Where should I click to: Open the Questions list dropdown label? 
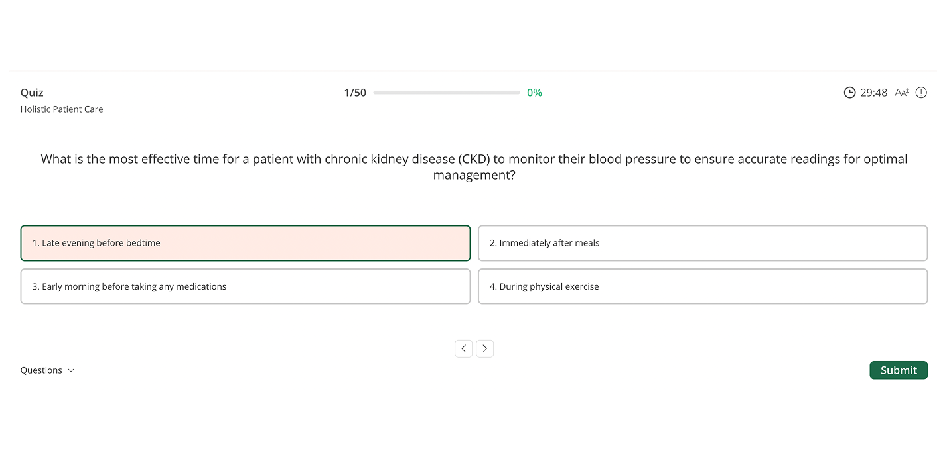pyautogui.click(x=41, y=370)
